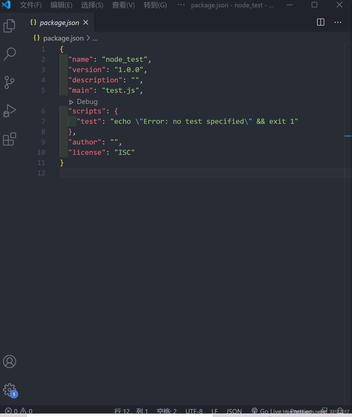Click the braces icon in breadcrumb
The image size is (352, 417).
tap(36, 38)
